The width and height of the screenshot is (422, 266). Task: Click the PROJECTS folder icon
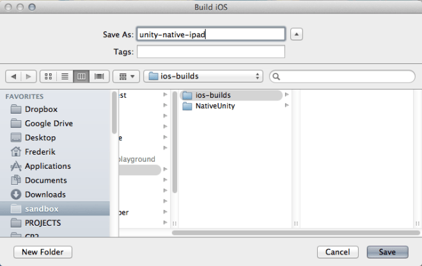[x=16, y=223]
